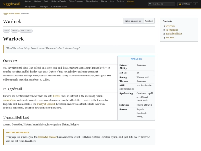Open the Campaigns nav item
Viewport: 201px width, 151px height.
click(44, 7)
